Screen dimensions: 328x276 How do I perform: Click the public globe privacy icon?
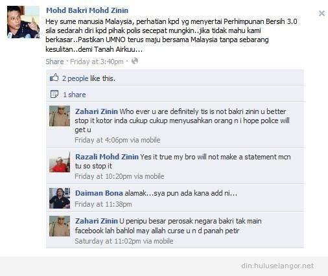click(x=135, y=61)
